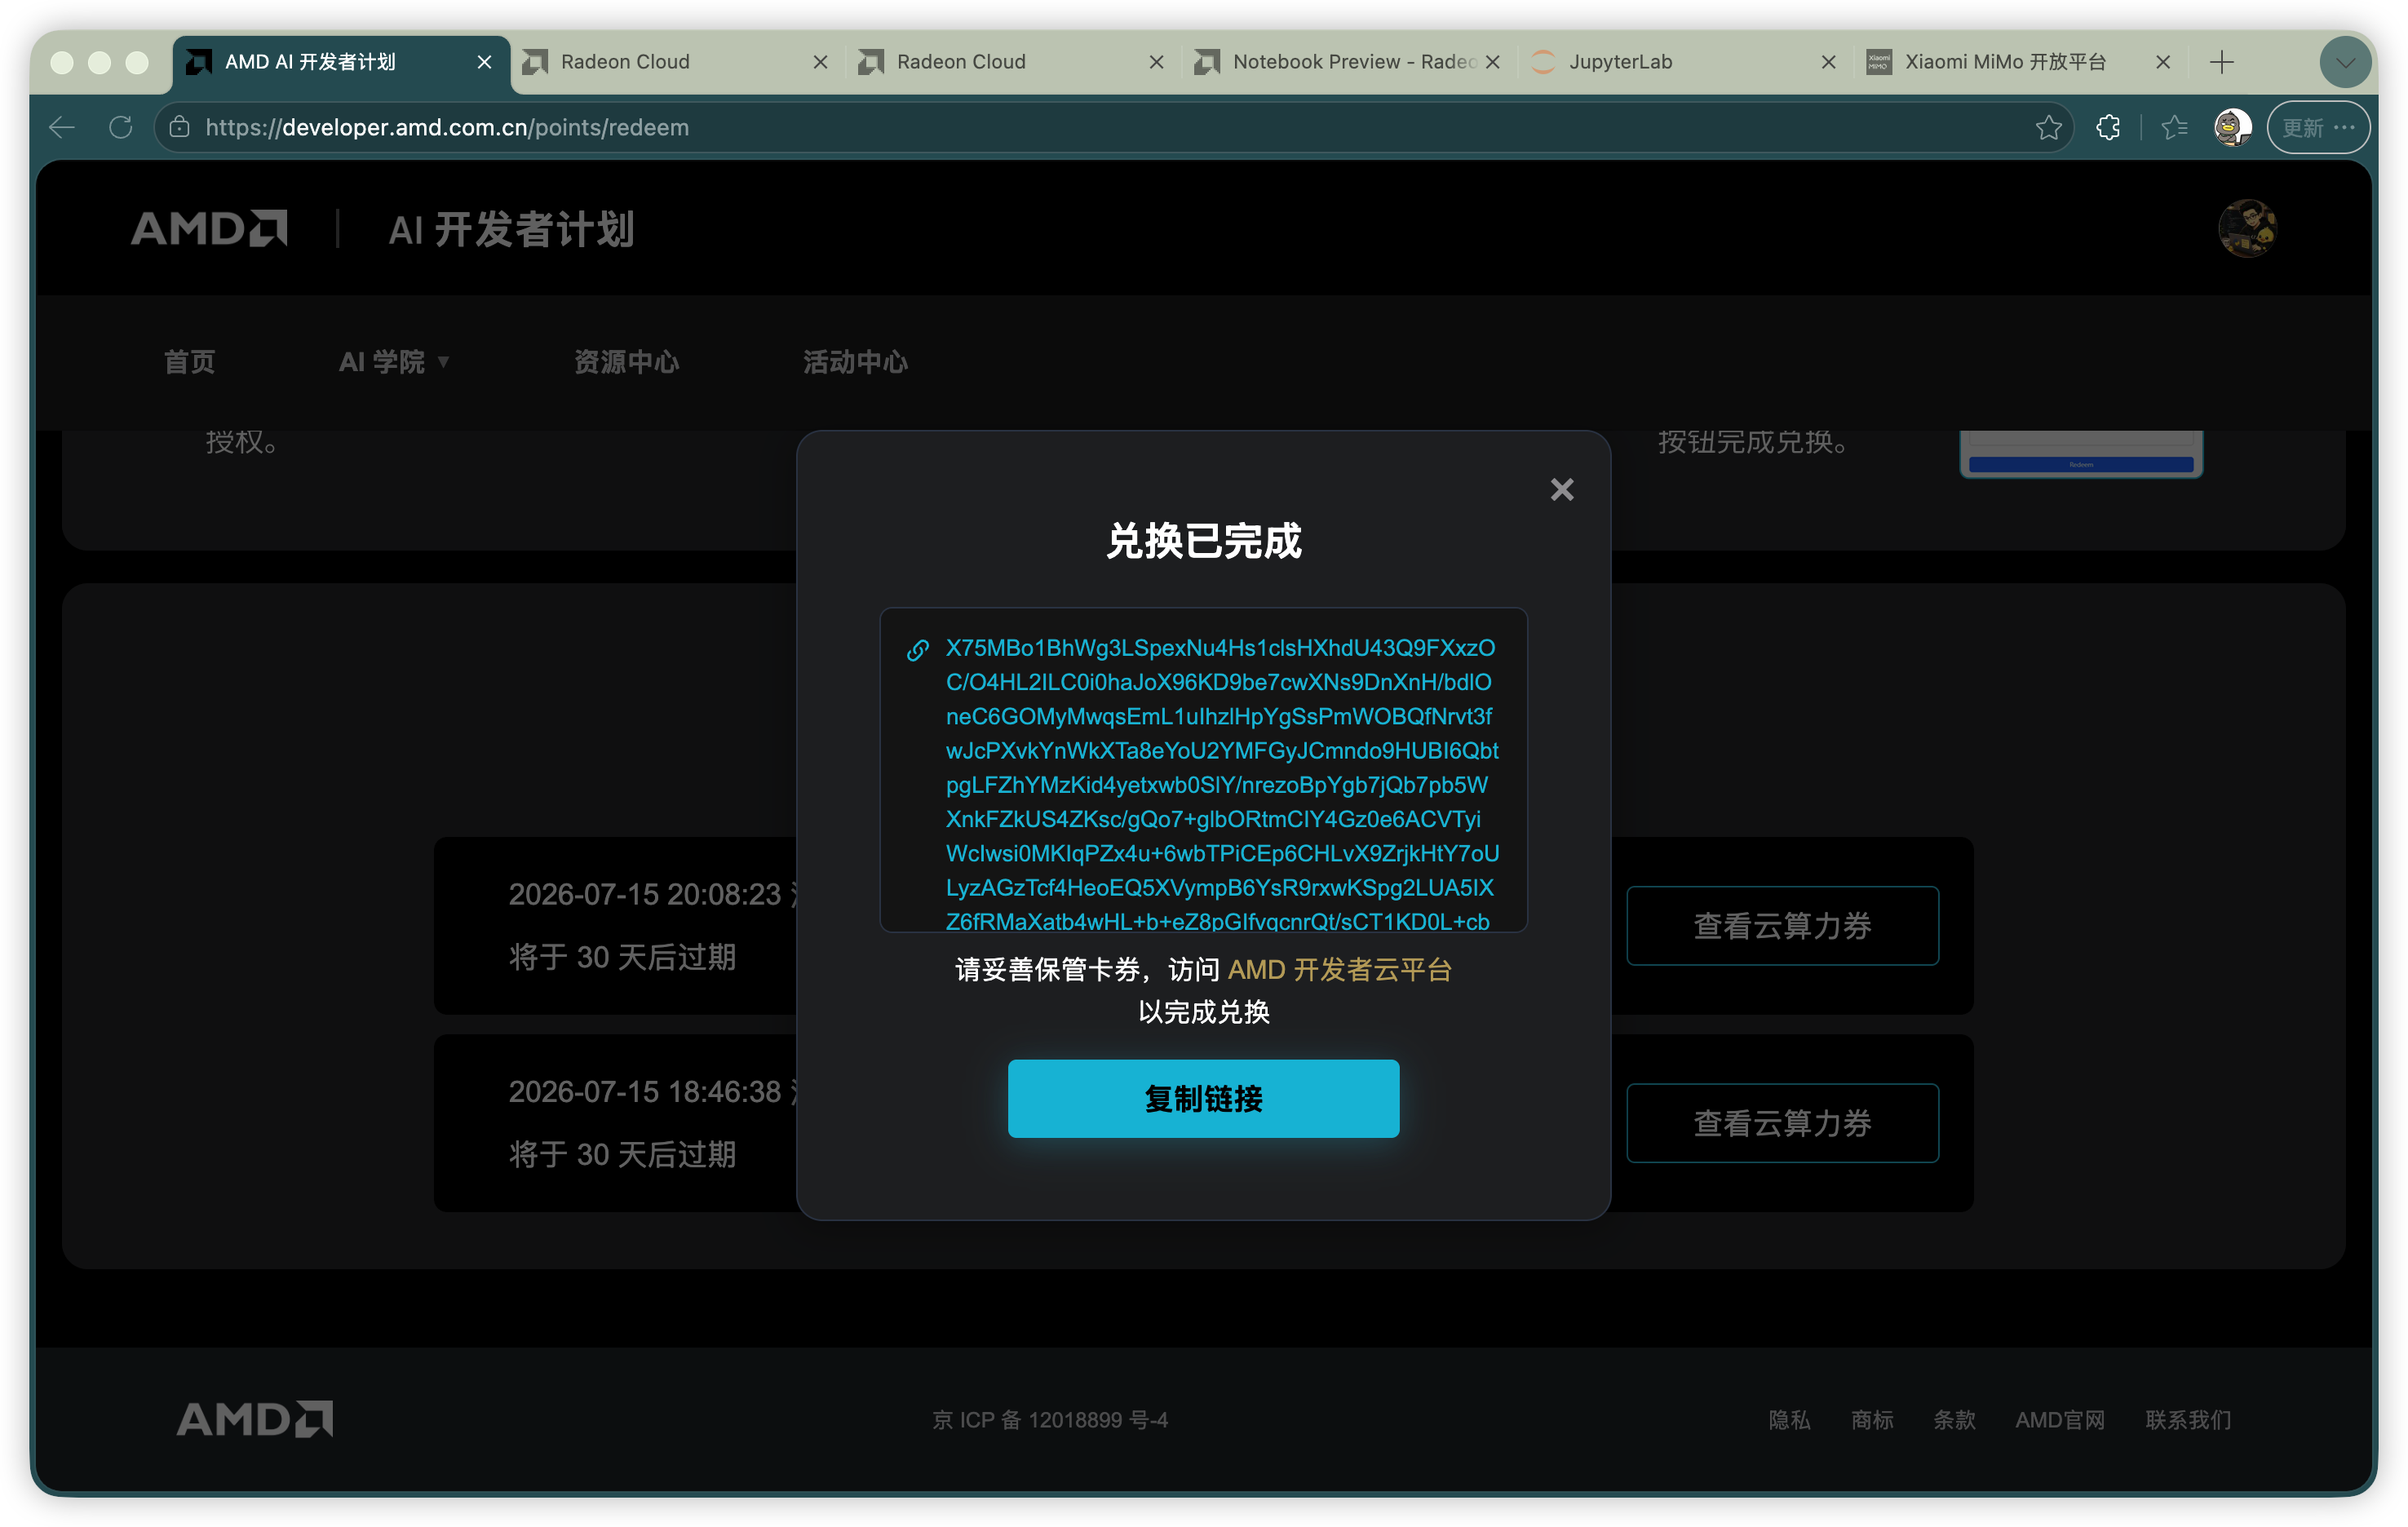Click the lock site-info icon in the address bar
Viewport: 2408px width, 1527px height.
pos(179,127)
